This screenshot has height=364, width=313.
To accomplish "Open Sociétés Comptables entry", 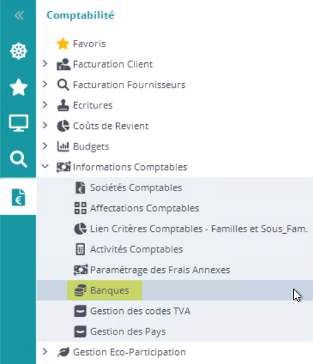I will pos(136,188).
